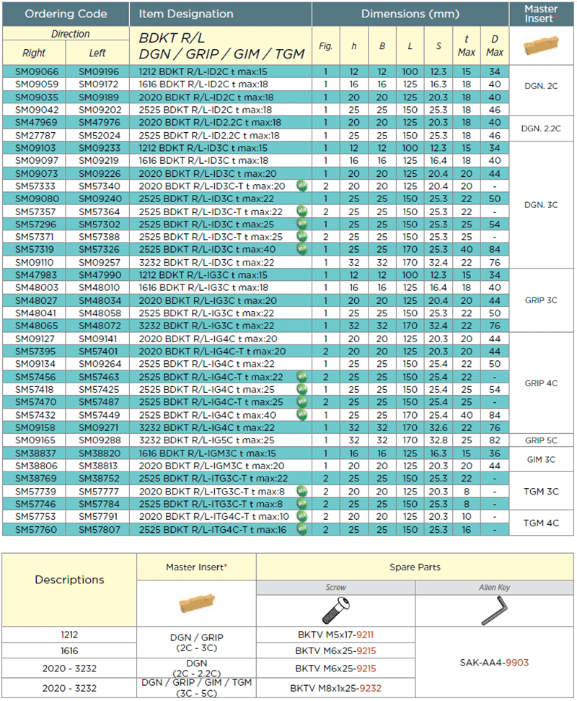
Task: Select ordering code SM48065
Action: [37, 326]
